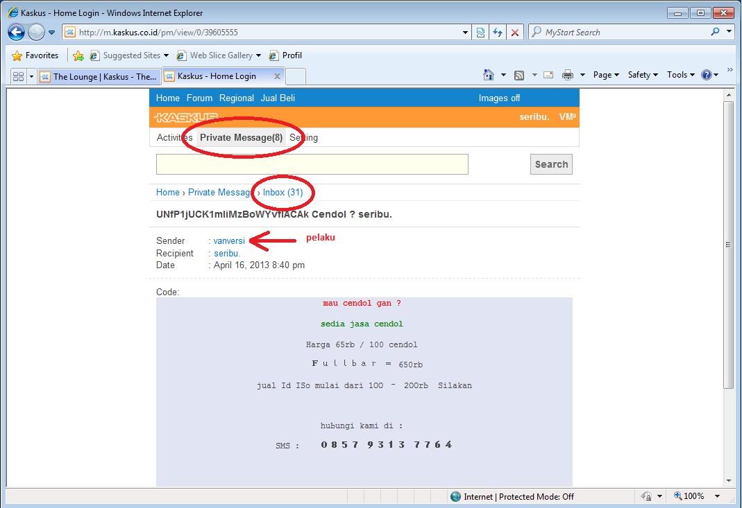The image size is (742, 508).
Task: Click Home in the breadcrumb trail
Action: [168, 193]
